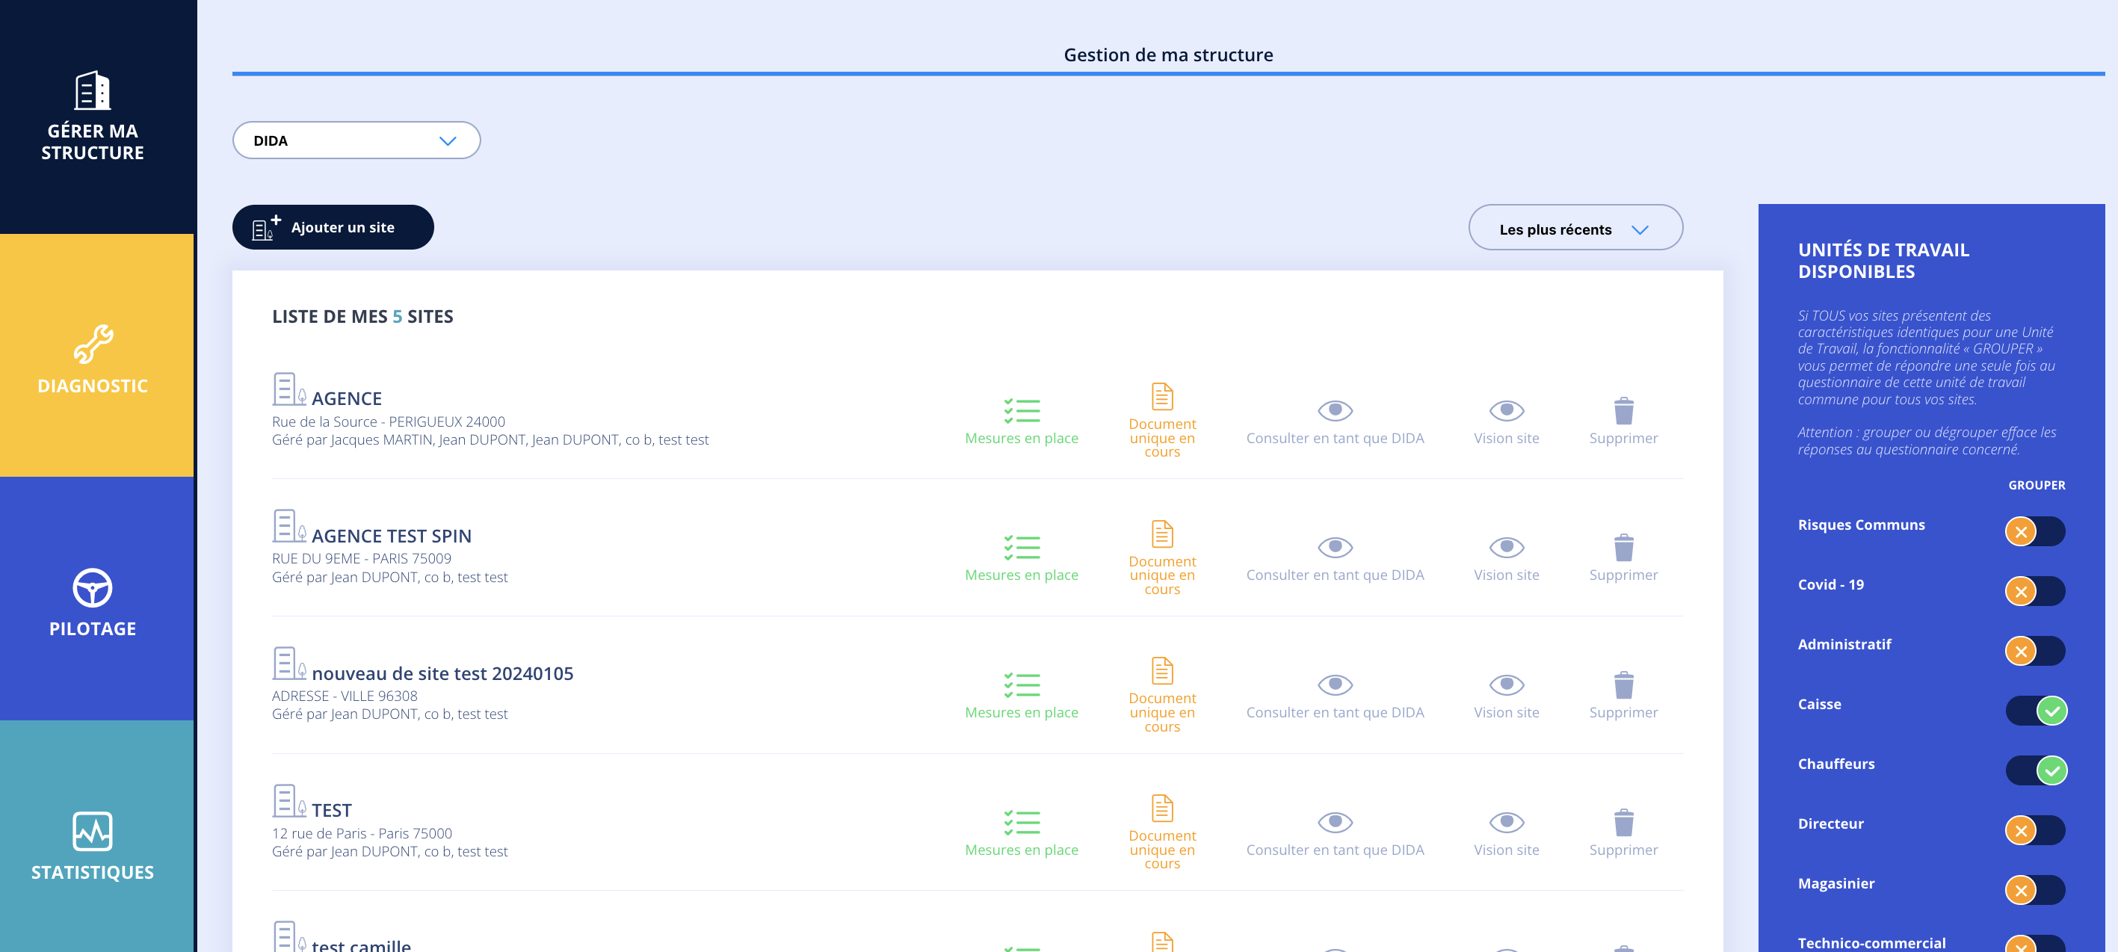This screenshot has height=952, width=2118.
Task: Click the steering wheel Pilotage icon
Action: (93, 588)
